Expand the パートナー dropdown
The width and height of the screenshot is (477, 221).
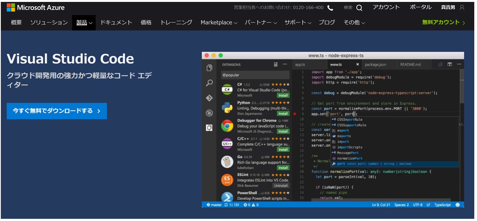[261, 23]
